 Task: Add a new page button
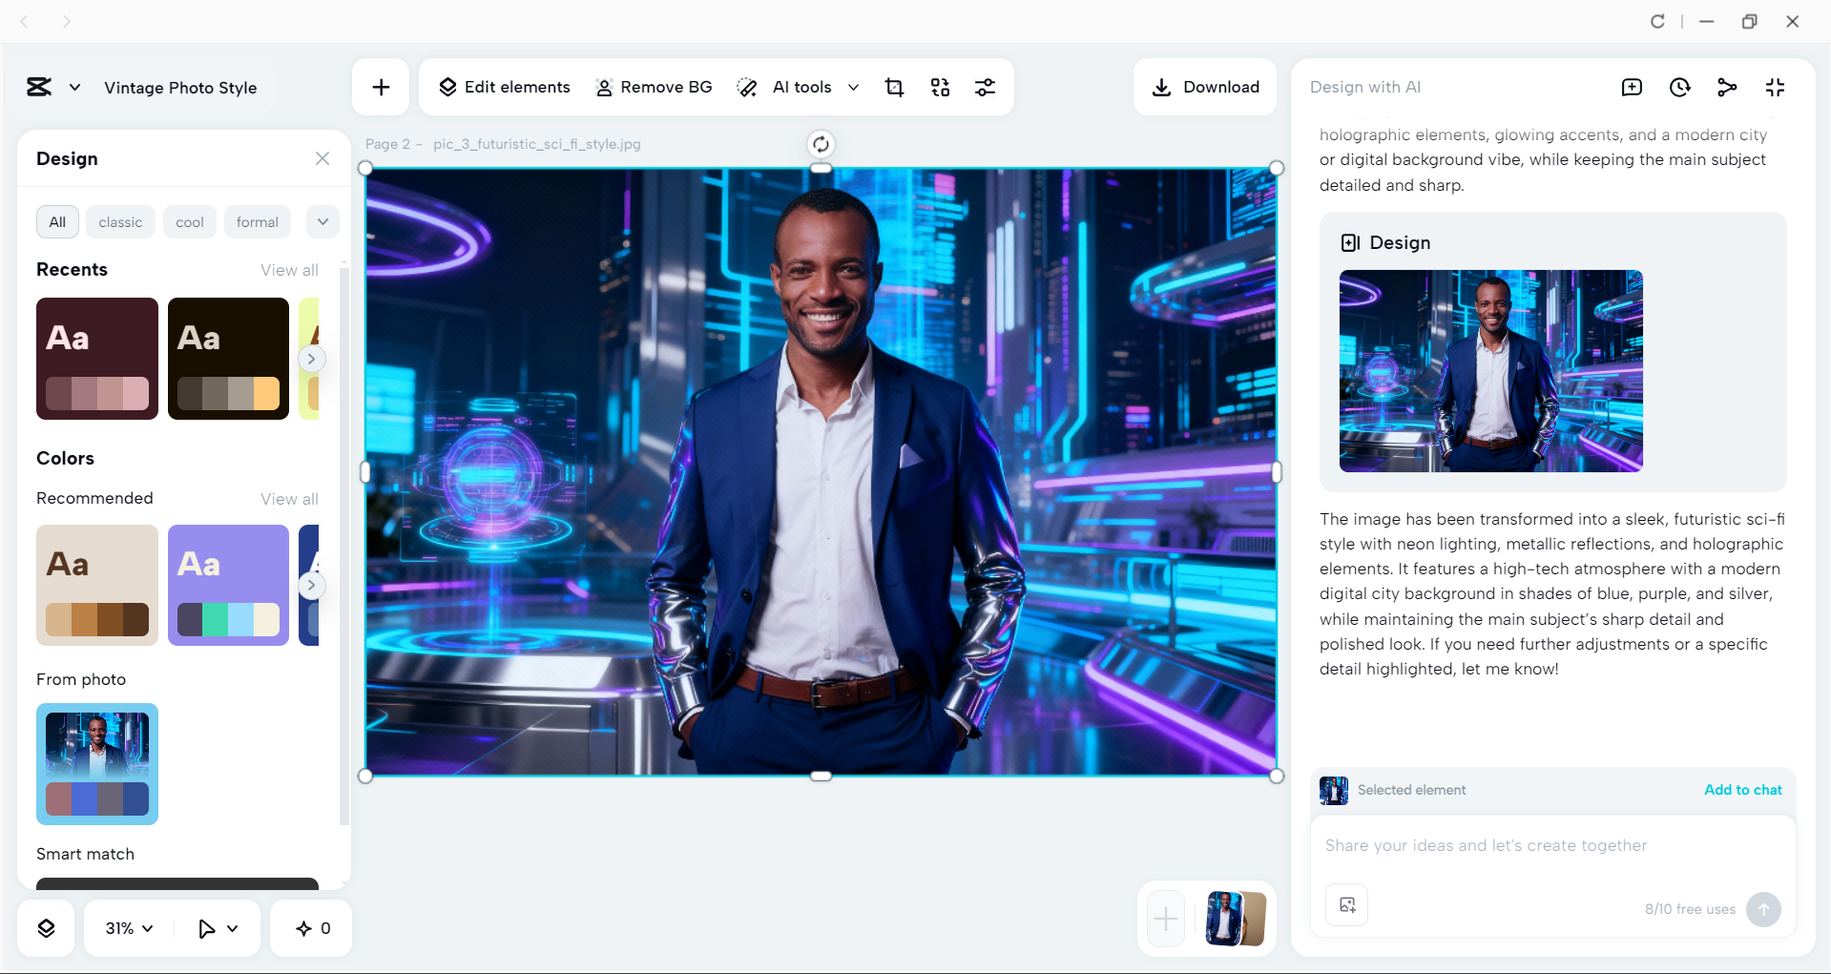pyautogui.click(x=1165, y=919)
